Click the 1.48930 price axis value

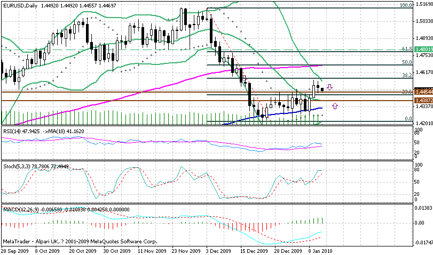pos(424,38)
